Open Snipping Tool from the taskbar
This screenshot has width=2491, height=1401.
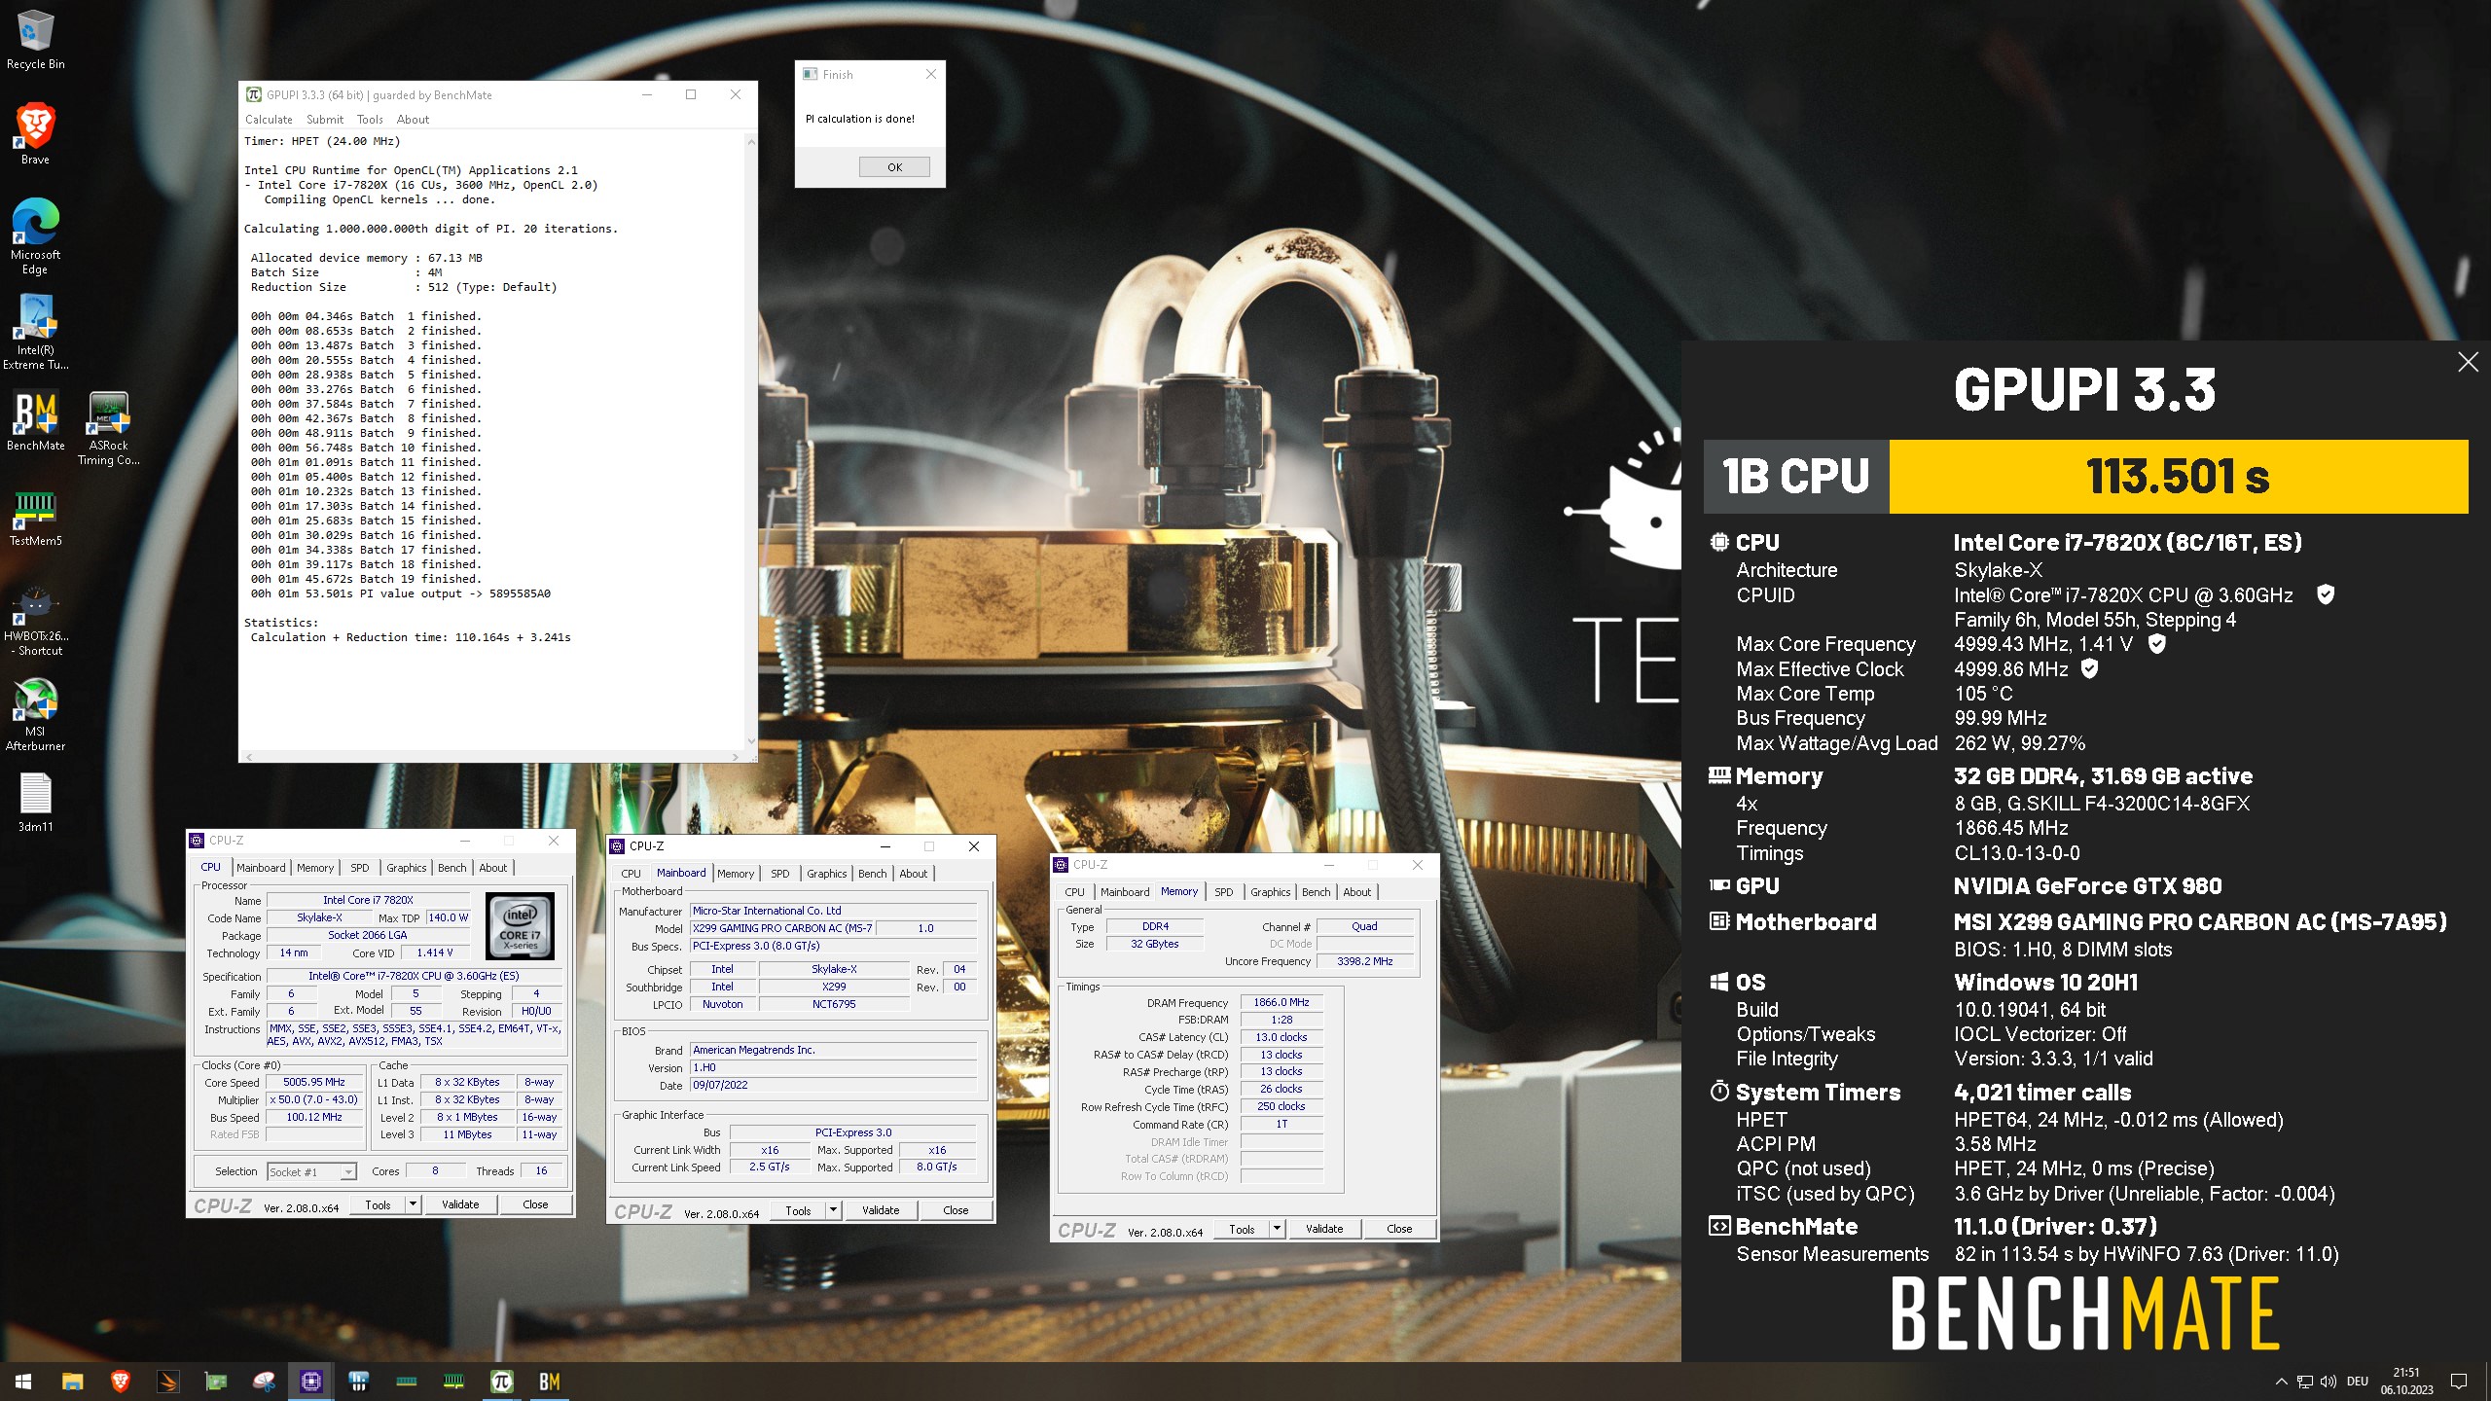click(263, 1381)
